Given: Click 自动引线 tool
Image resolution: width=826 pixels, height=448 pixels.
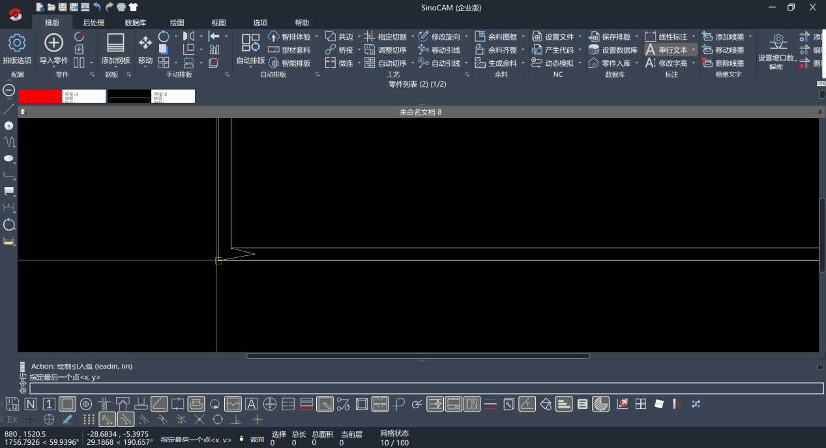Looking at the screenshot, I should tap(439, 63).
